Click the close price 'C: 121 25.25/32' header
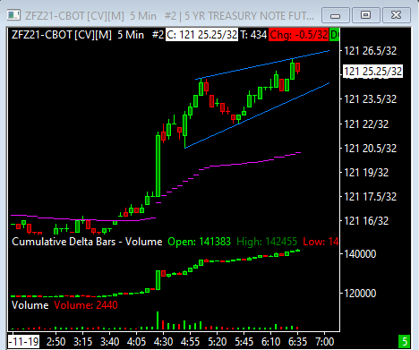419x350 pixels. 202,35
